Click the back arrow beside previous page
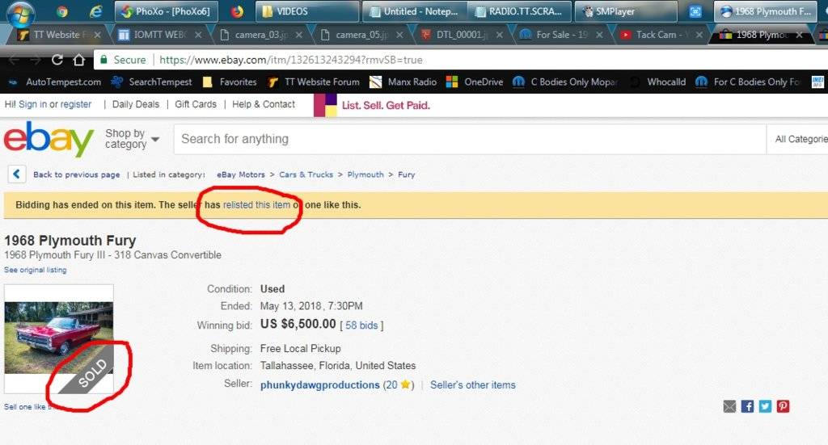The image size is (828, 445). pos(16,174)
